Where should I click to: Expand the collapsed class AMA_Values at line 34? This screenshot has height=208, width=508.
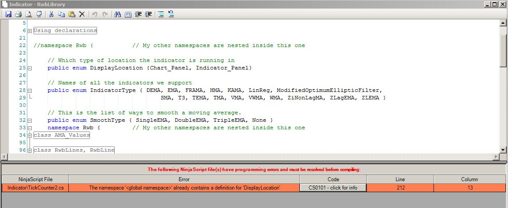(x=30, y=135)
